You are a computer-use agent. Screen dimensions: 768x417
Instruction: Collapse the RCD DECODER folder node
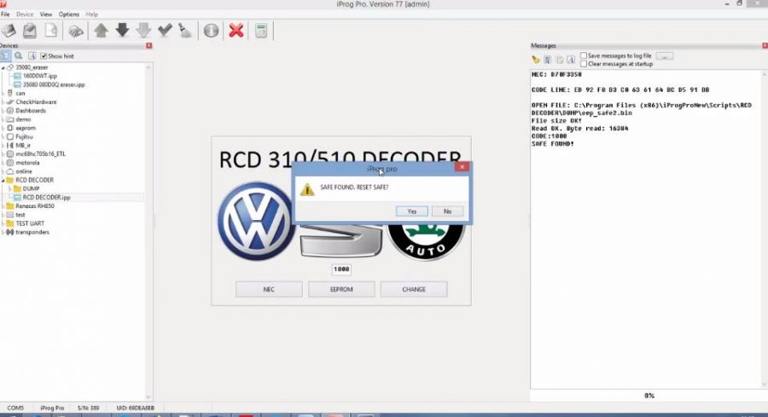click(x=3, y=180)
